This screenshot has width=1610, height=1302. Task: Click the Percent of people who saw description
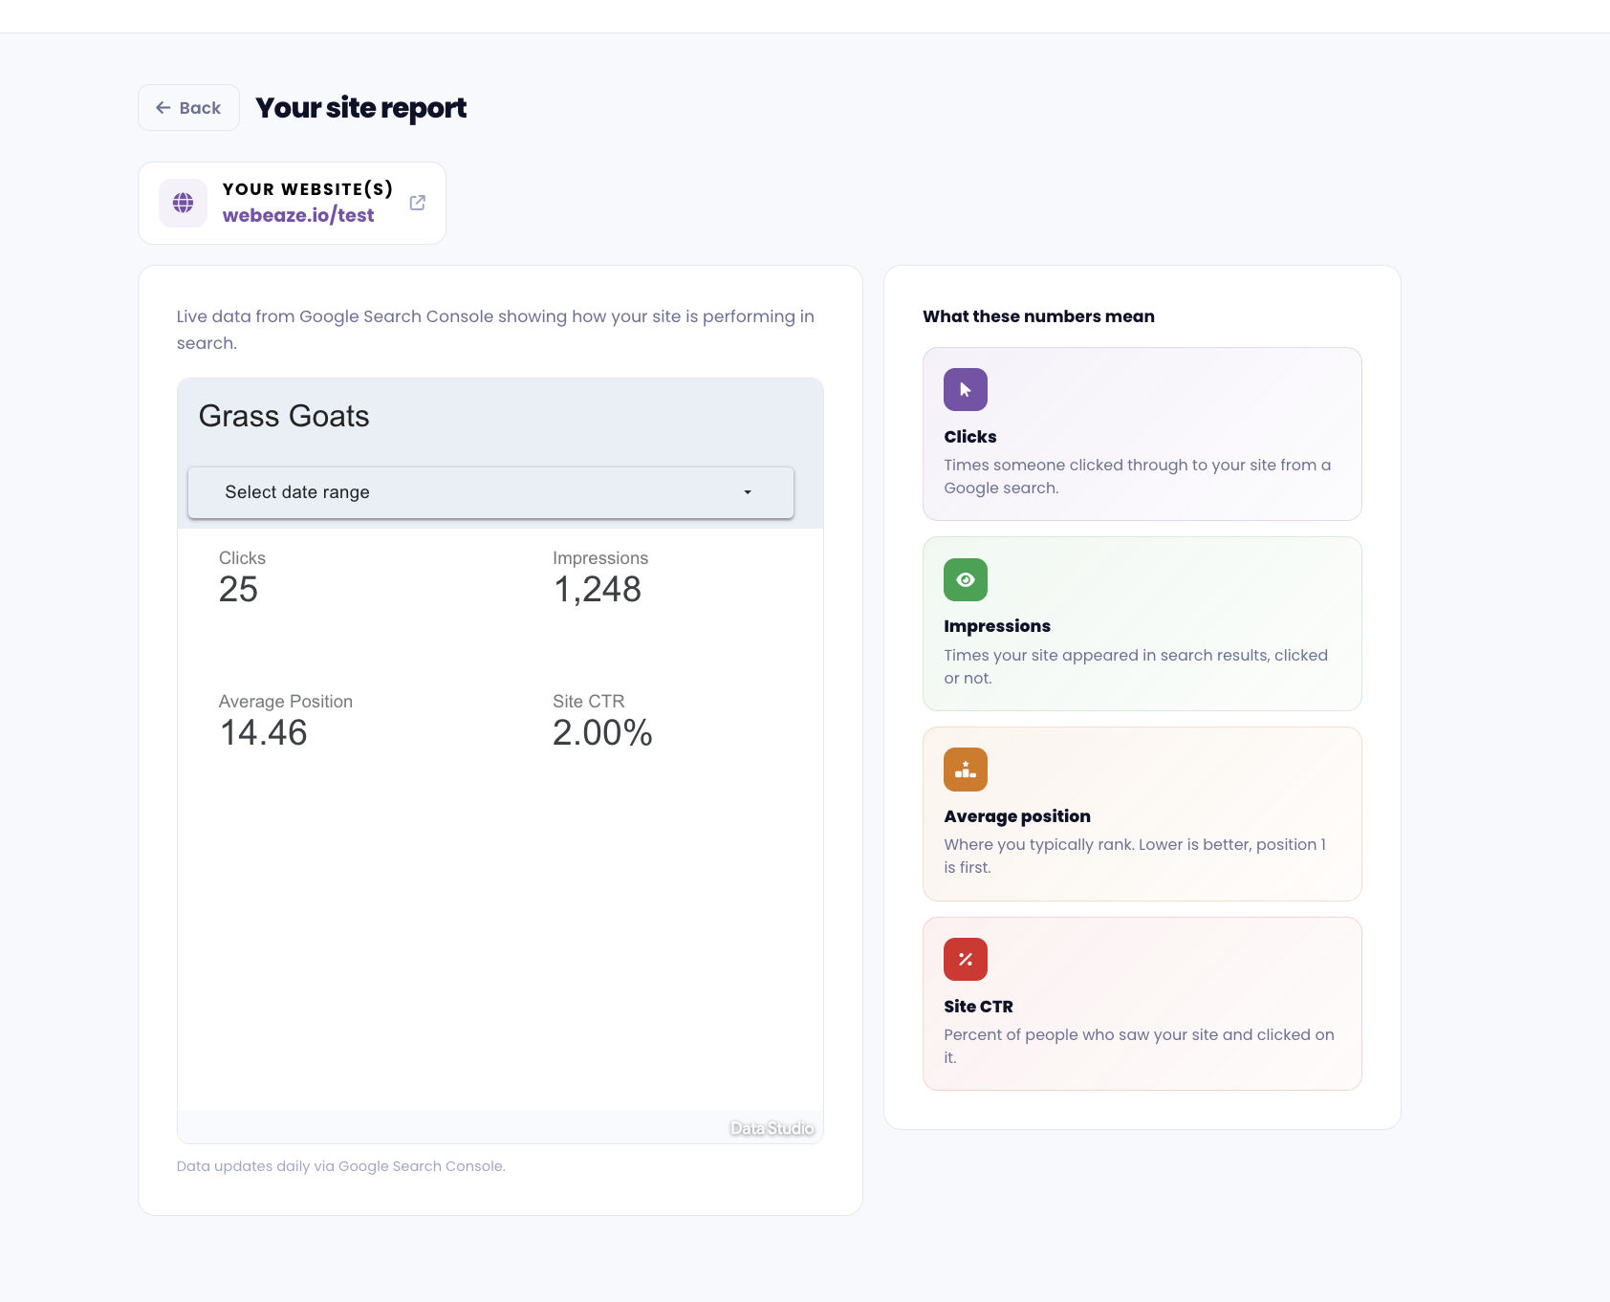(x=1139, y=1046)
